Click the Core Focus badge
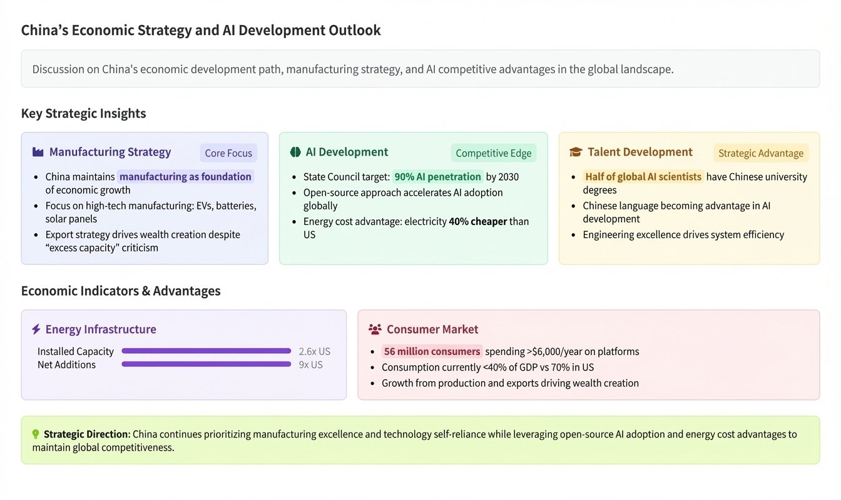Image resolution: width=841 pixels, height=500 pixels. [x=228, y=153]
